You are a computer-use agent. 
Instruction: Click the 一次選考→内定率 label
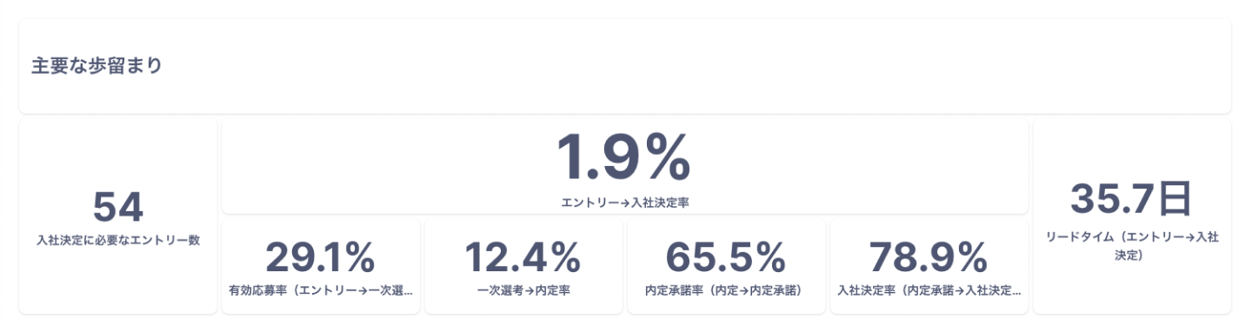[523, 289]
